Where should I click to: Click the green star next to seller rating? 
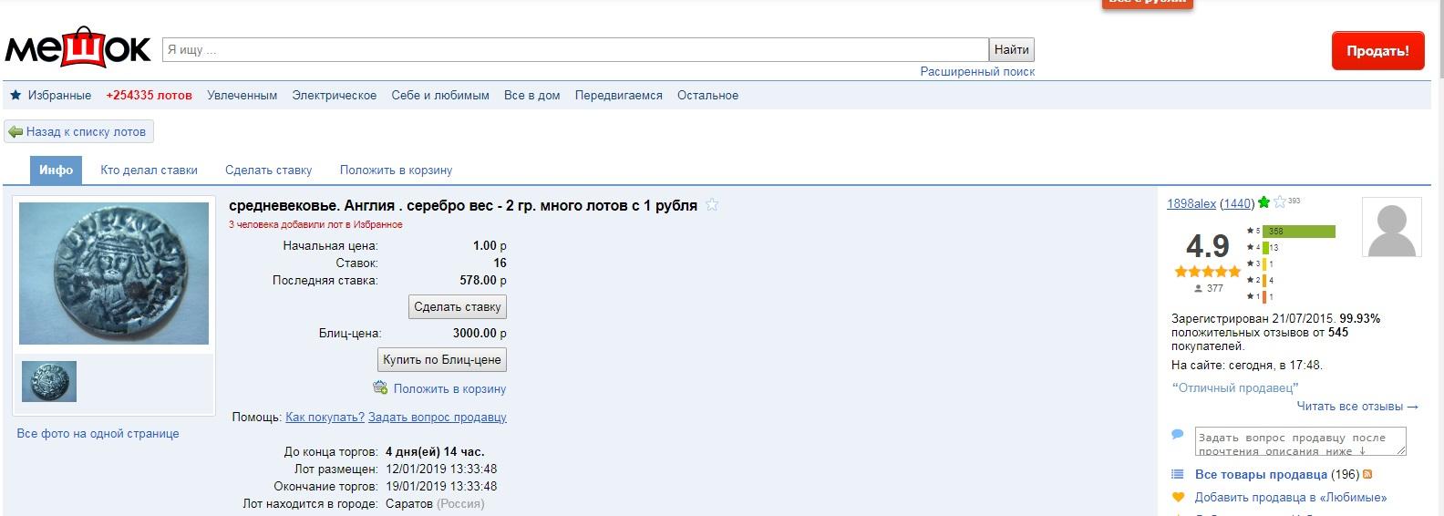(1263, 202)
